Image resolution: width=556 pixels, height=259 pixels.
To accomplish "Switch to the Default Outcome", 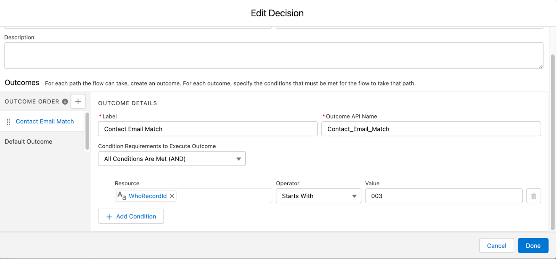I will click(x=28, y=142).
